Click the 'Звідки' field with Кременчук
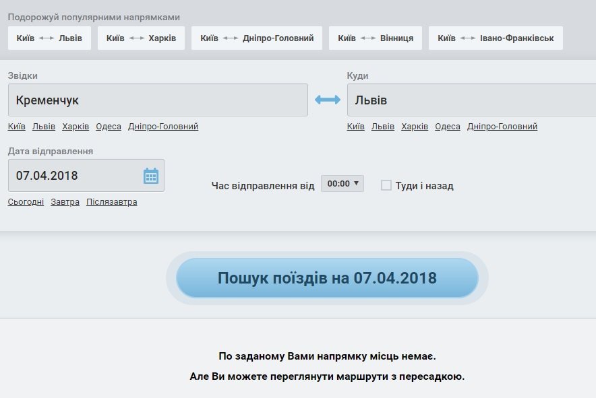Screen dimensions: 596x398 point(158,100)
